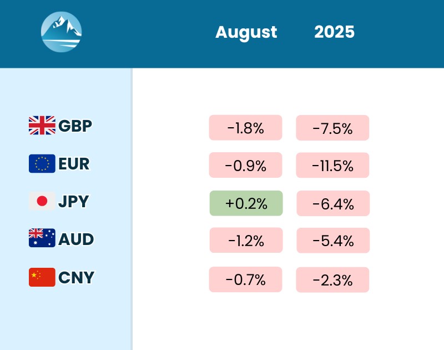Click the Australia flag icon
Screen dimensions: 444x350
pos(42,239)
